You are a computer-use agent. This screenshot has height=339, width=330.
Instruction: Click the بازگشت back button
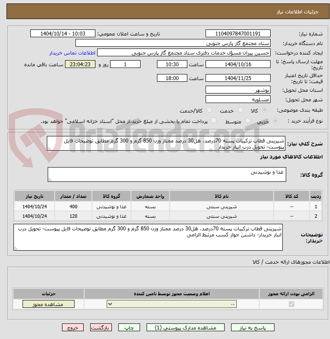coord(101,327)
